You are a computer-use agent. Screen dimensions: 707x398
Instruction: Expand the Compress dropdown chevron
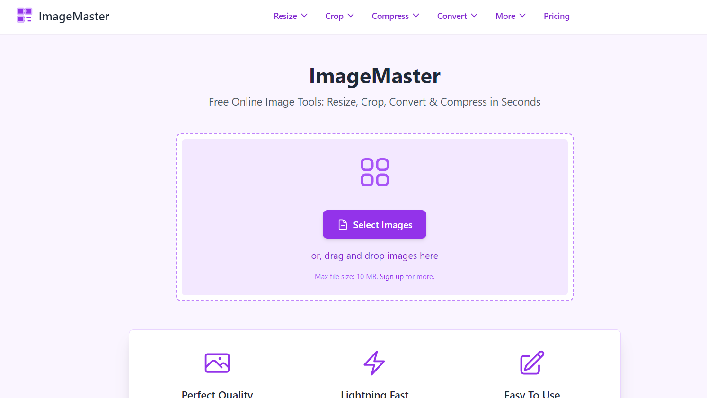pos(416,16)
